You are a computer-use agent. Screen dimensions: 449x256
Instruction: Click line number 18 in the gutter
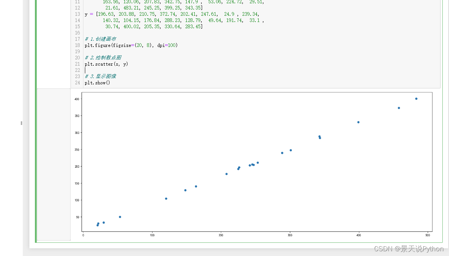click(77, 45)
